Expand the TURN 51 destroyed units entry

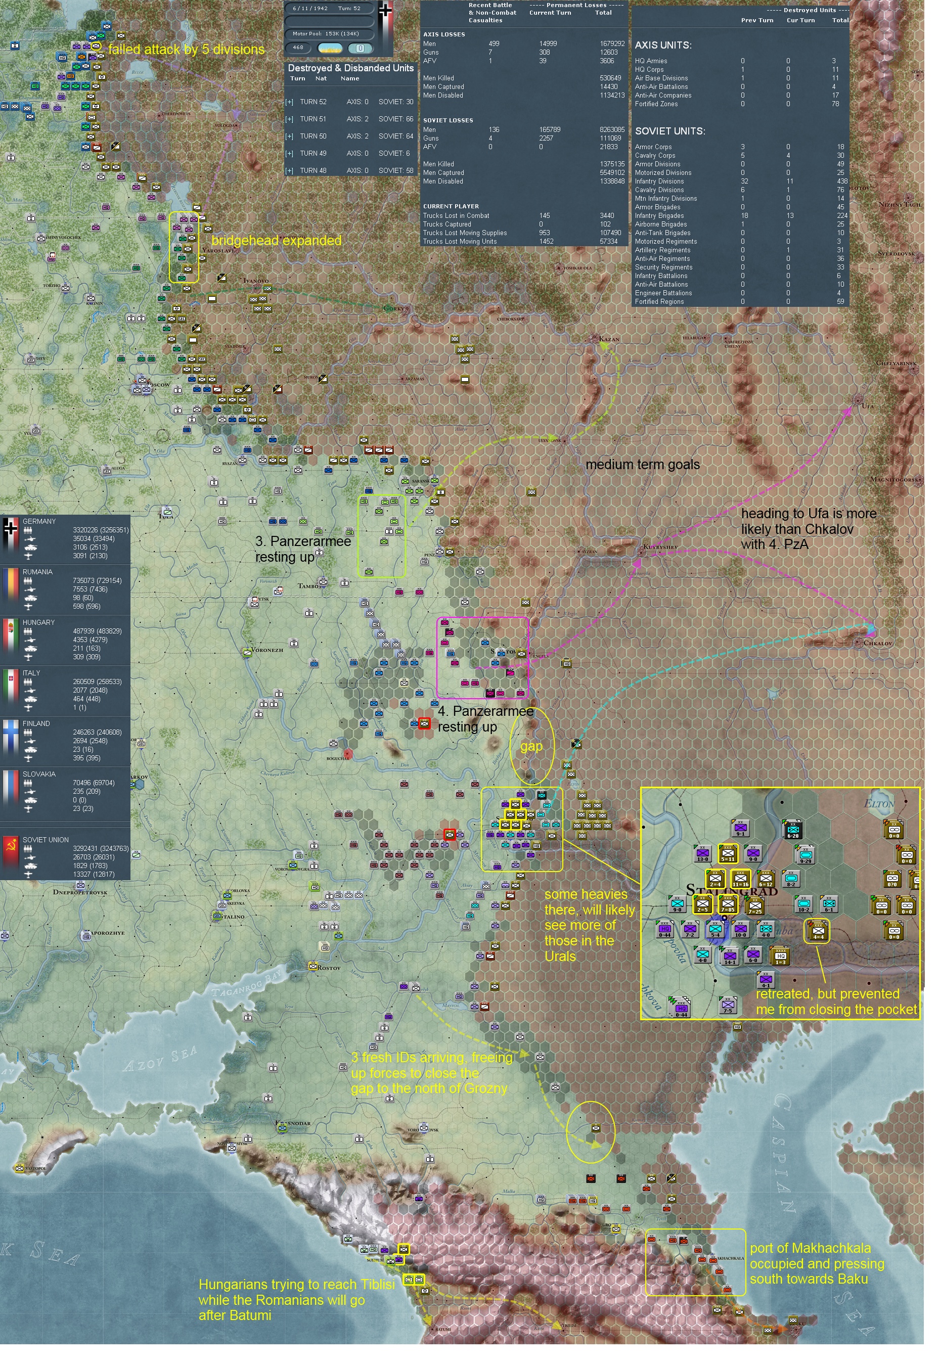click(x=289, y=119)
